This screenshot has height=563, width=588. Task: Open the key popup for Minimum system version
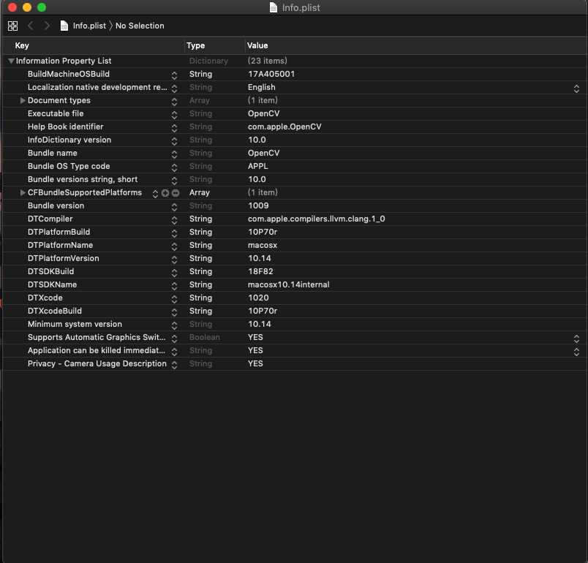click(174, 325)
